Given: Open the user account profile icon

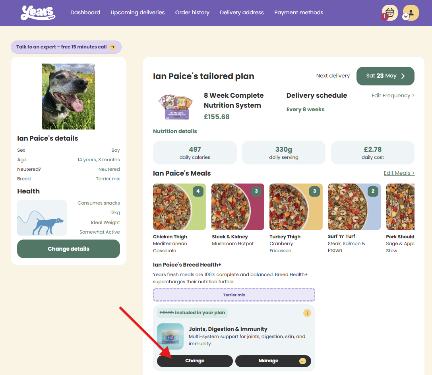Looking at the screenshot, I should pyautogui.click(x=411, y=13).
